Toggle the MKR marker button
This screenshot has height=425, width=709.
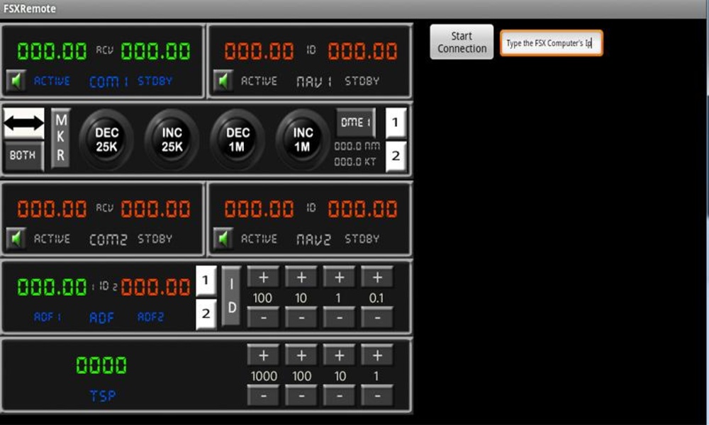60,137
